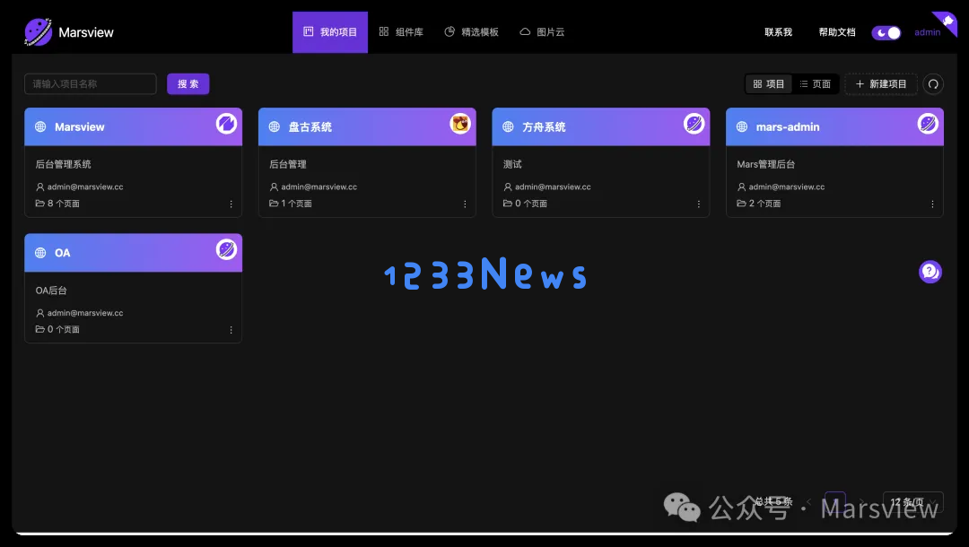Click the Marsview brand name
This screenshot has width=969, height=547.
[x=86, y=32]
